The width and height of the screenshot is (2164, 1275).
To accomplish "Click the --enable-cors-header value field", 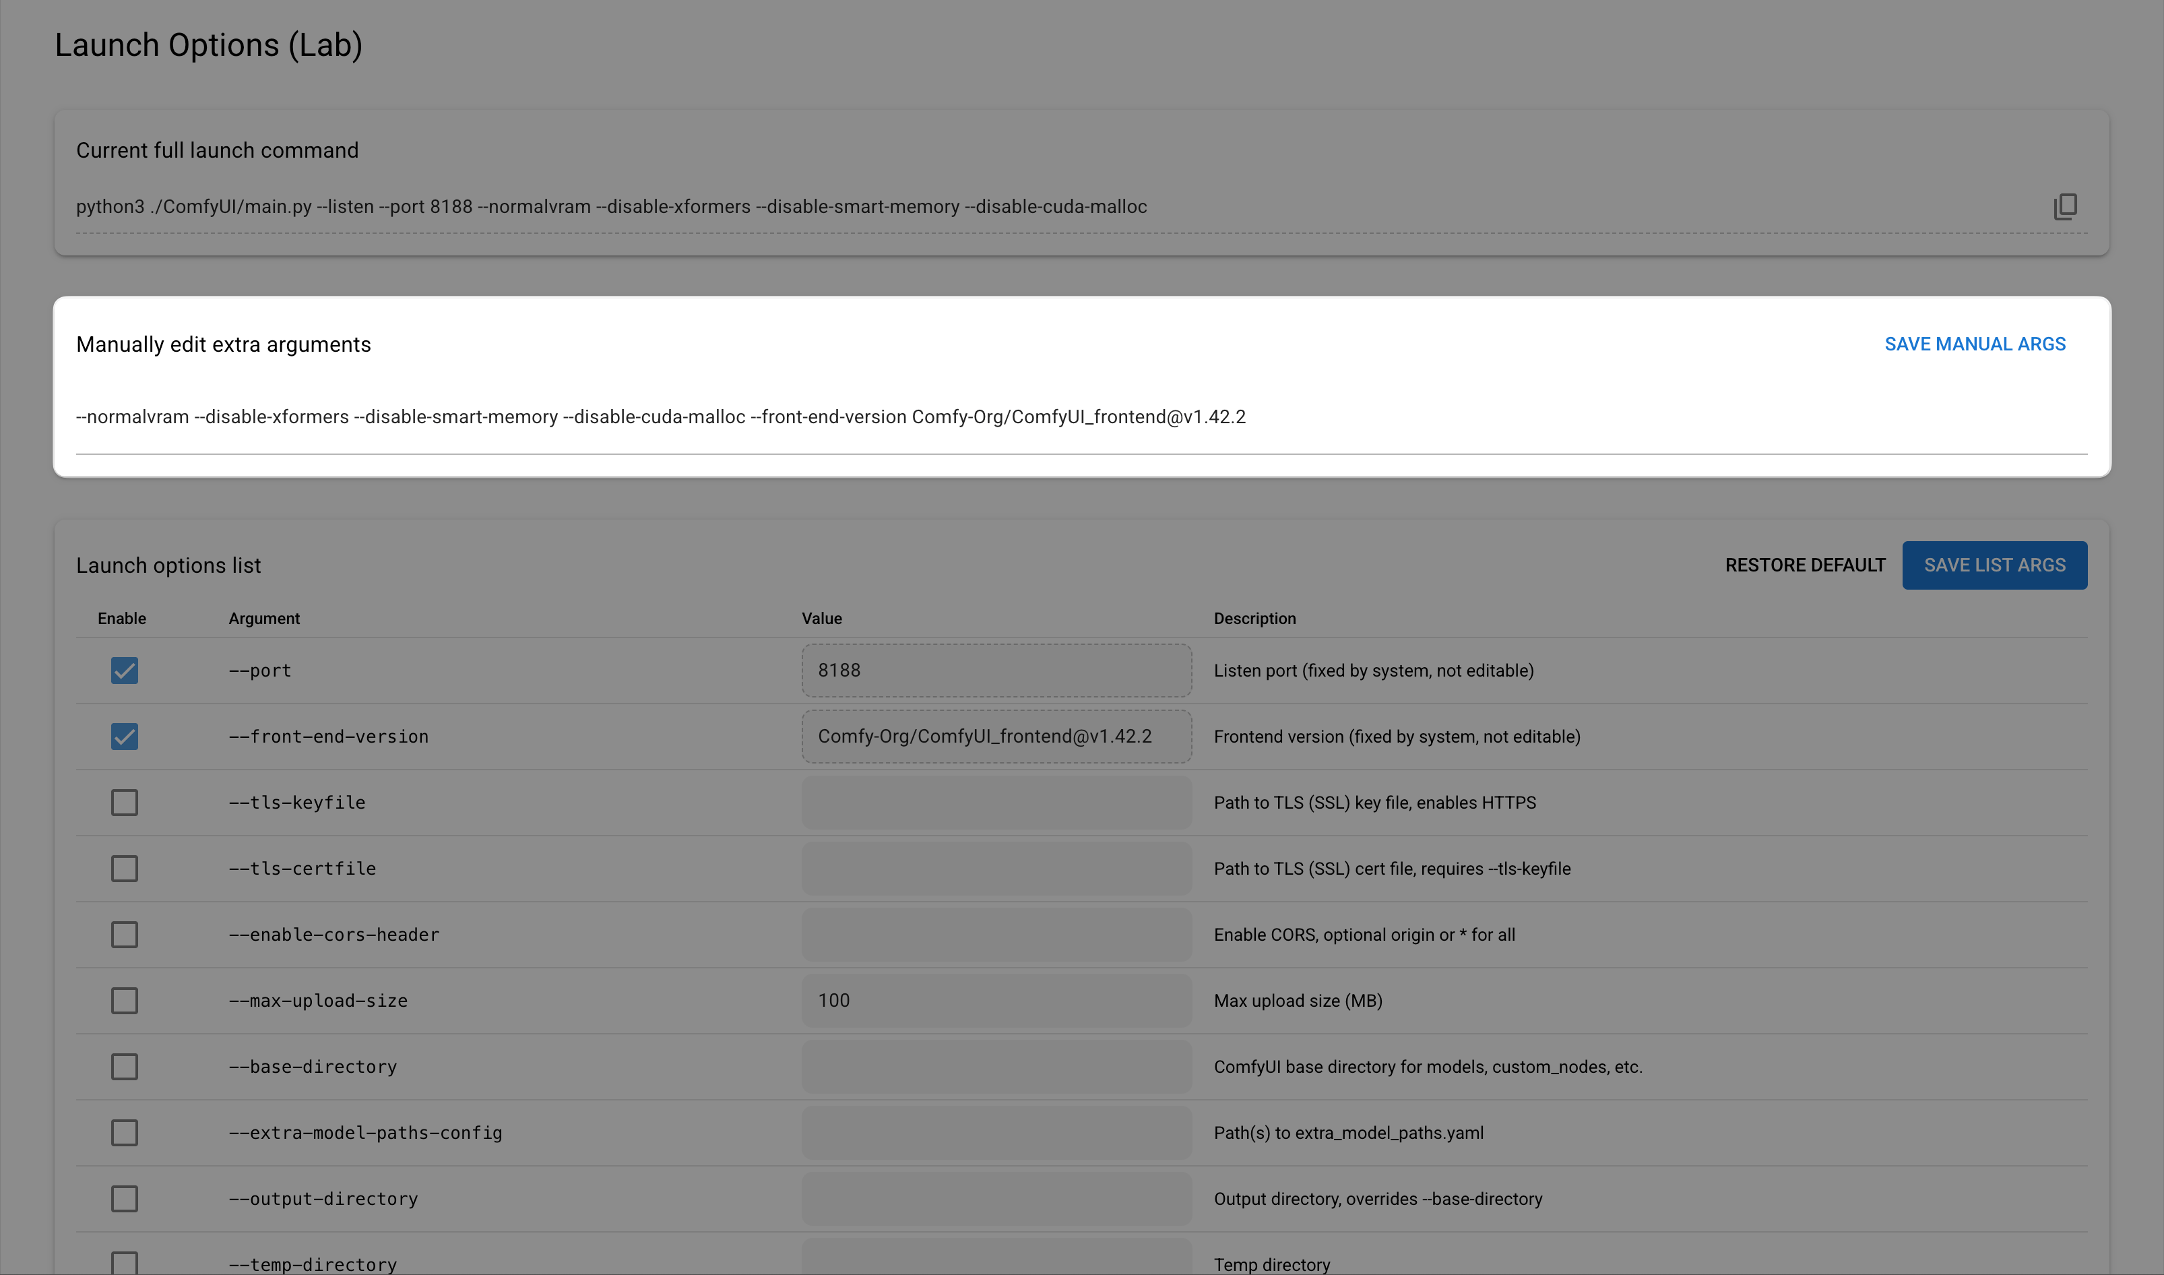I will (x=996, y=935).
